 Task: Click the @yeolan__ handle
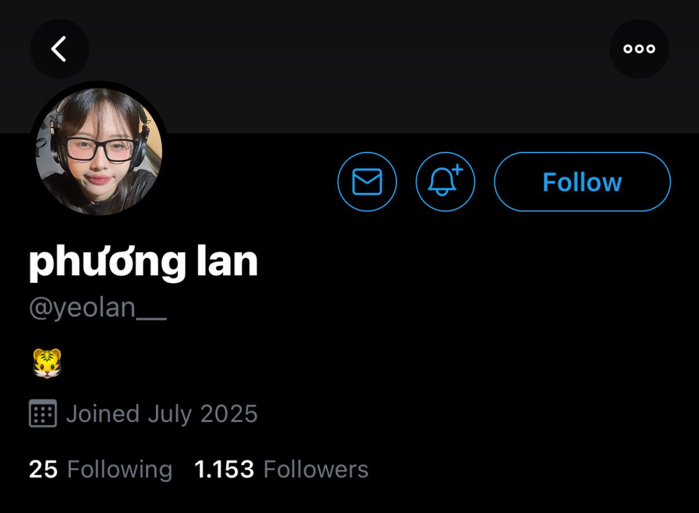pos(97,308)
